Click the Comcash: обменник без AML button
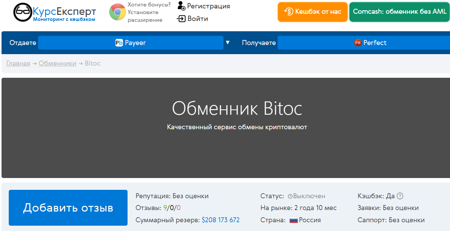 pos(399,12)
